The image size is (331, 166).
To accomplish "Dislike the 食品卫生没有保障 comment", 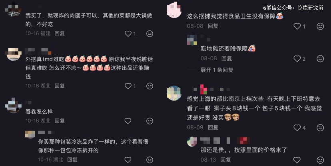I will [320, 26].
